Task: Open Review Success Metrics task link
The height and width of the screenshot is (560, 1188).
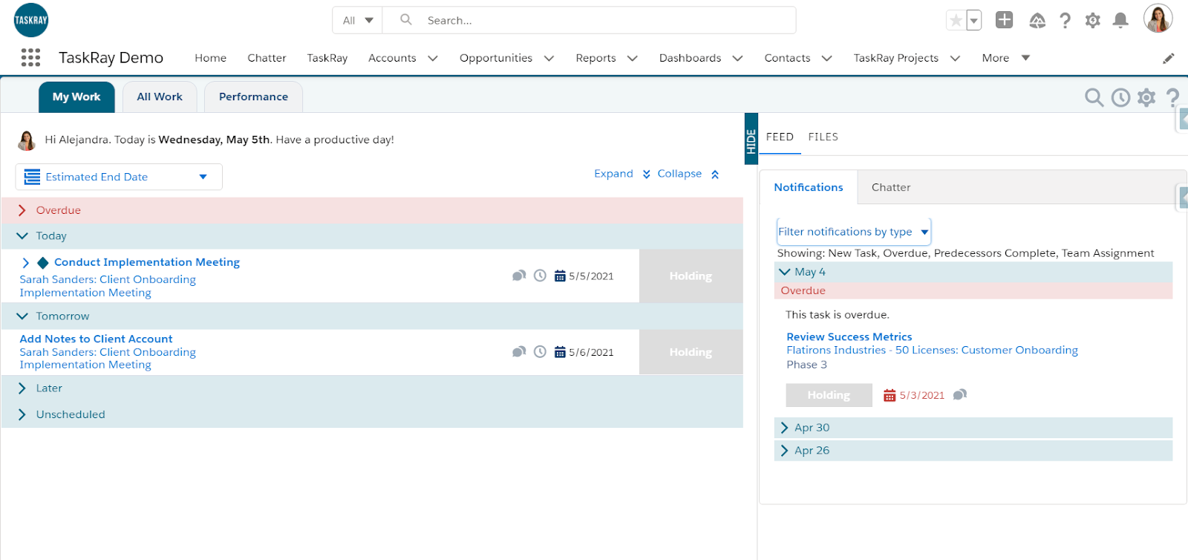Action: [849, 336]
